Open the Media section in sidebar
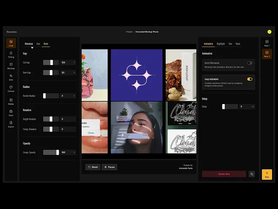The width and height of the screenshot is (278, 209). coord(11,101)
